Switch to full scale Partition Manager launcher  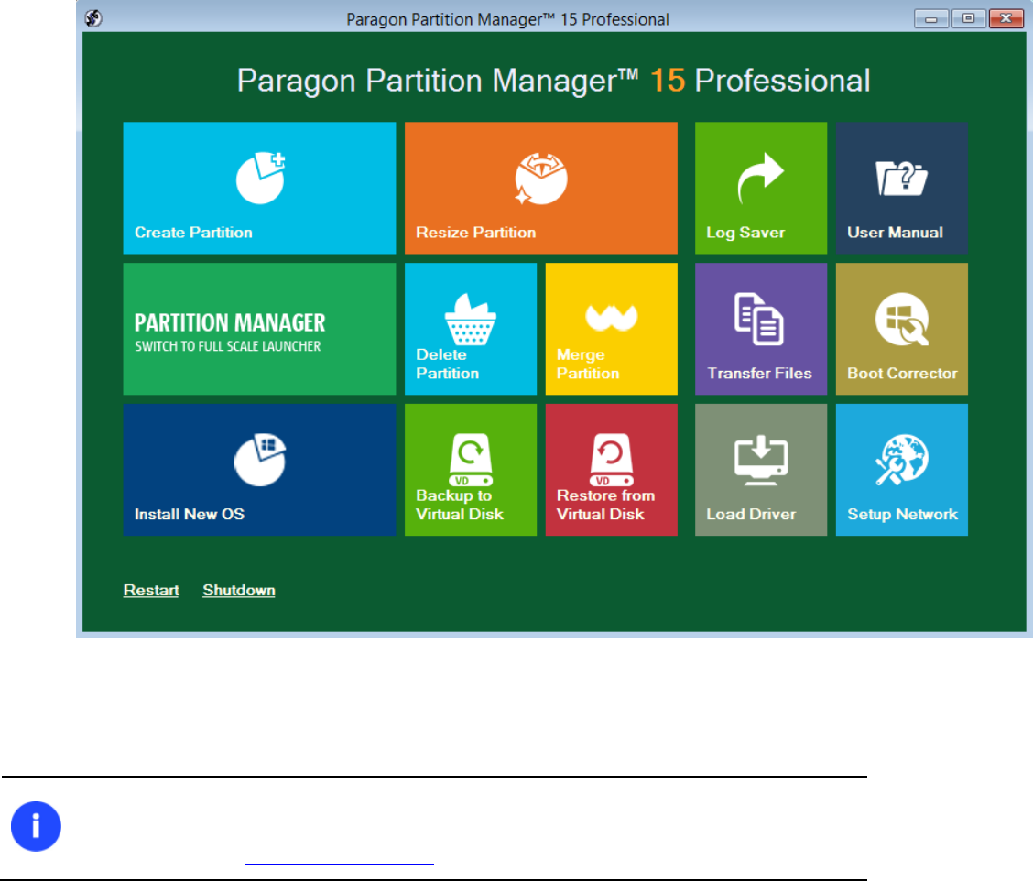click(x=259, y=329)
